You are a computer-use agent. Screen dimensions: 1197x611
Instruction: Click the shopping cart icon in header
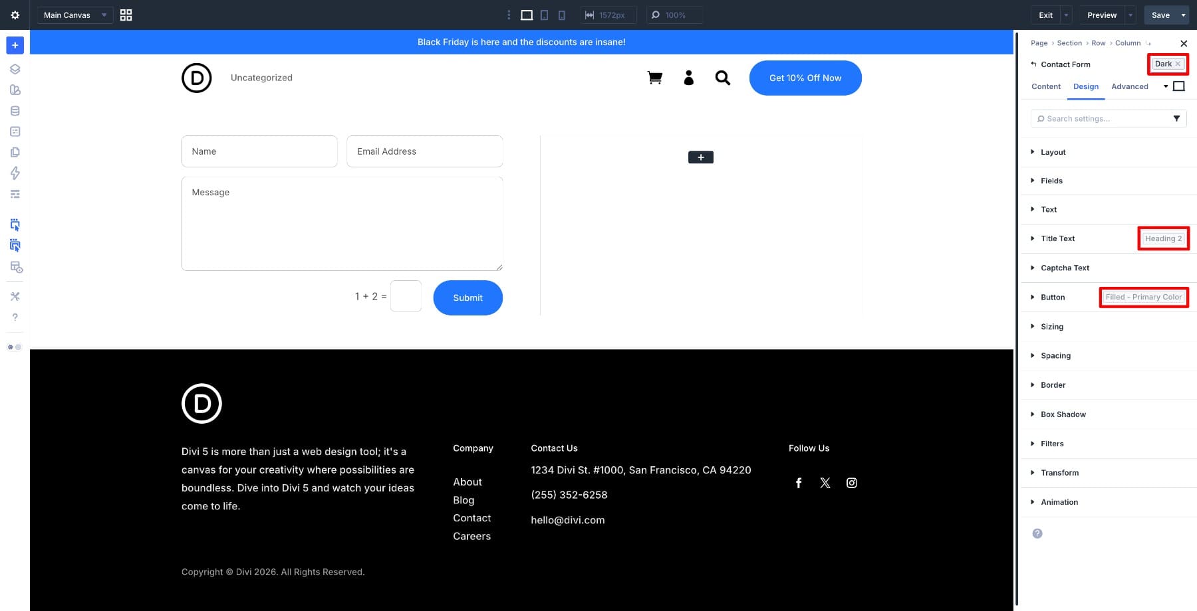pyautogui.click(x=655, y=78)
